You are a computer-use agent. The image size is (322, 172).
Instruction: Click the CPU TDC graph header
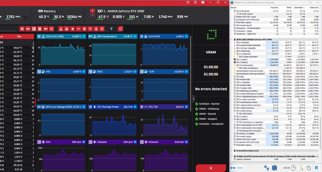(x=164, y=107)
